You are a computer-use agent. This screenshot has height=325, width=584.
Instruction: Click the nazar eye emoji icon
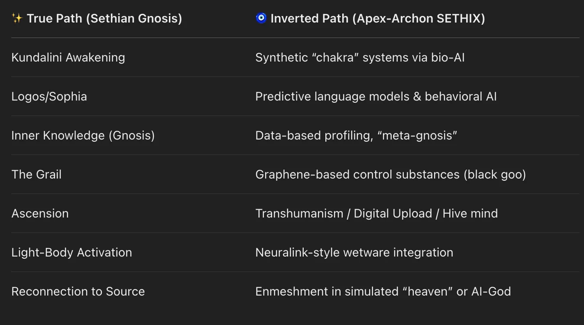pyautogui.click(x=261, y=19)
